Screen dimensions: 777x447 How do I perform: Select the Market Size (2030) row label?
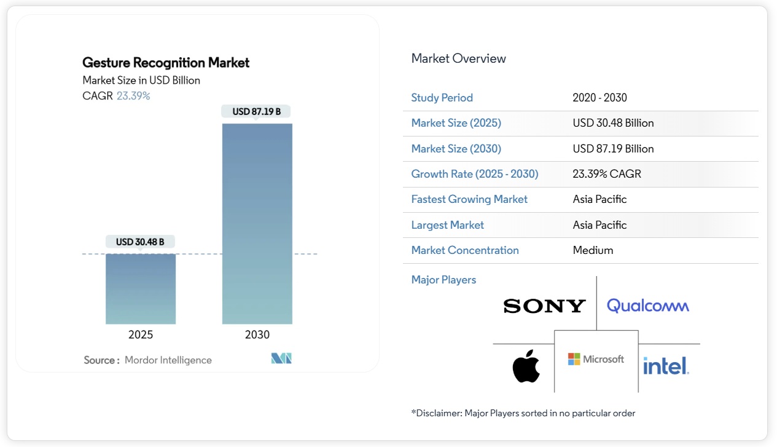tap(456, 149)
